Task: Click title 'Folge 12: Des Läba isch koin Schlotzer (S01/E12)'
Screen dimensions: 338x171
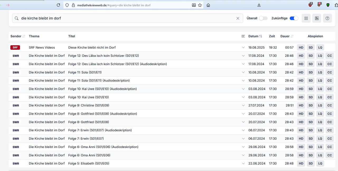Action: 104,56
